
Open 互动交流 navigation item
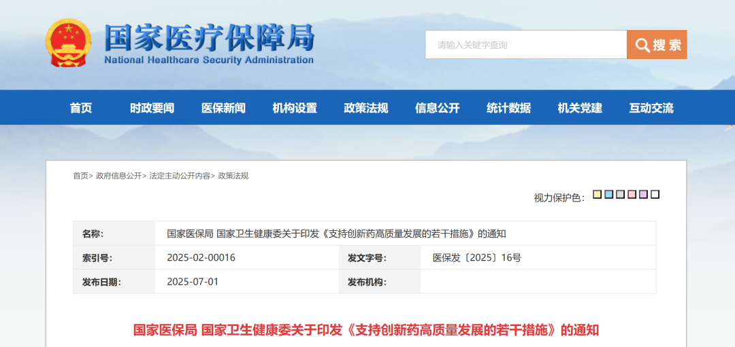(651, 108)
